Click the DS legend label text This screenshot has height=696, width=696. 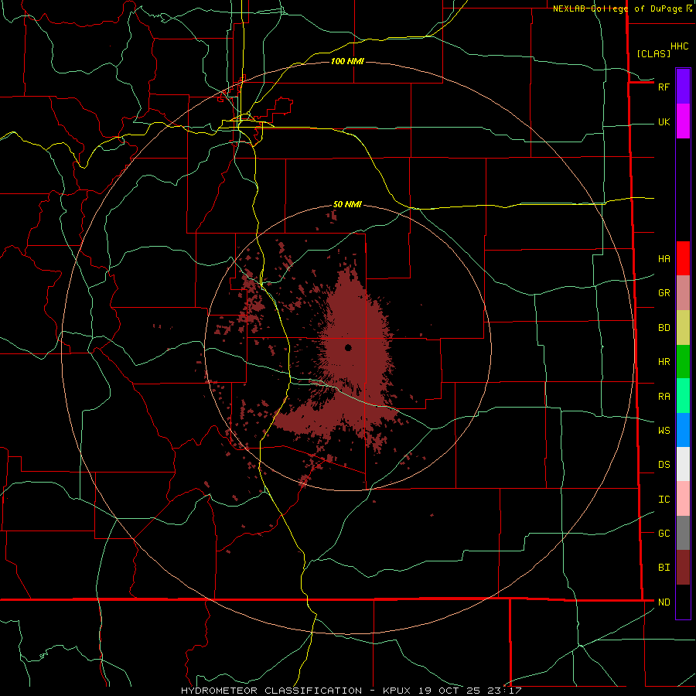pos(664,465)
